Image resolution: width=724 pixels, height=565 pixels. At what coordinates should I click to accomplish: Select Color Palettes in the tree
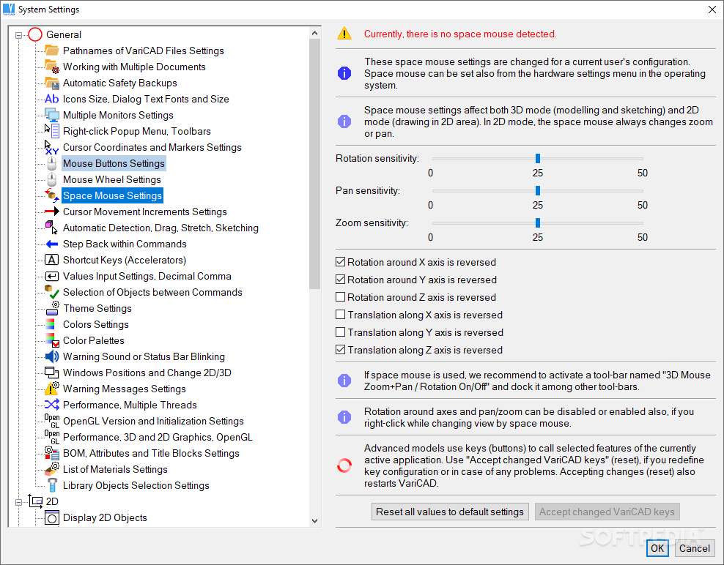94,340
